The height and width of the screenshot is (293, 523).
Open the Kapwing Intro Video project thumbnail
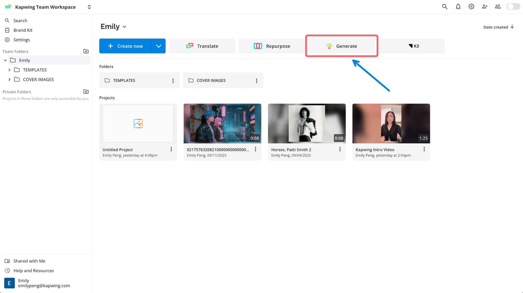(x=391, y=123)
